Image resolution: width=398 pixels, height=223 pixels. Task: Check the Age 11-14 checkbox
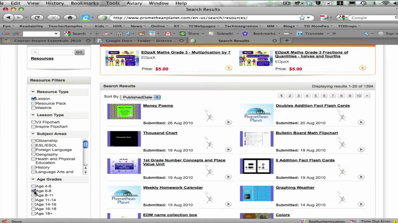[33, 200]
